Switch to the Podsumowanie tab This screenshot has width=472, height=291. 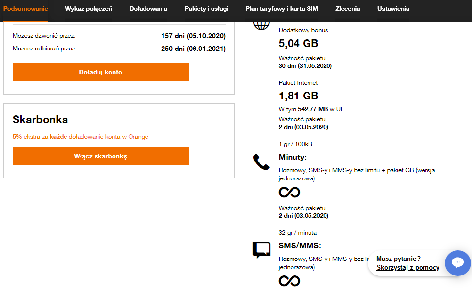[x=26, y=9]
